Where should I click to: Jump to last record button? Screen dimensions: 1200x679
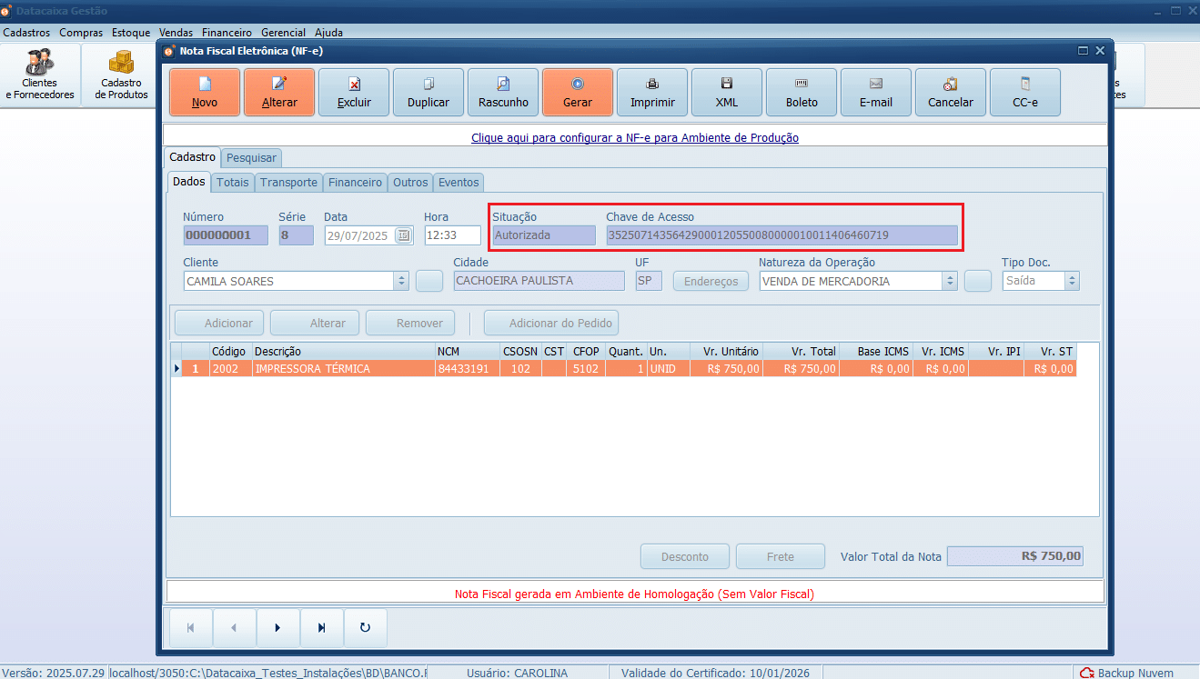[321, 627]
